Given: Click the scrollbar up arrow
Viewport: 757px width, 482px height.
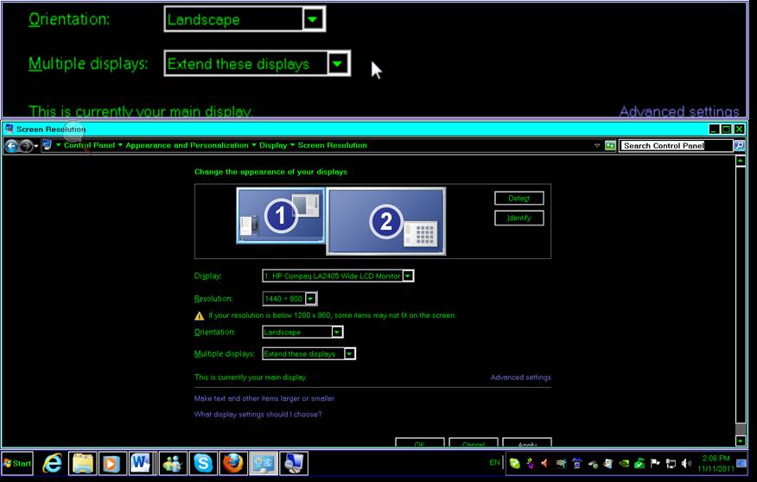Looking at the screenshot, I should pos(741,161).
